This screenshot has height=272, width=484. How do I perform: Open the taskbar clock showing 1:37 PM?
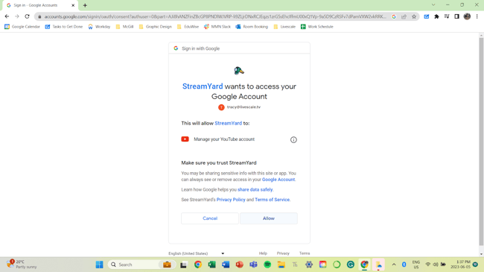click(460, 265)
